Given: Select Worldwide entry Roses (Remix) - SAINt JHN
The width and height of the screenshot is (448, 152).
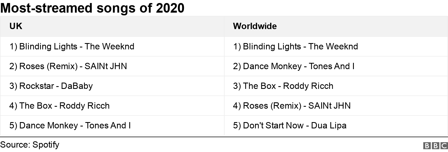Looking at the screenshot, I should 292,106.
